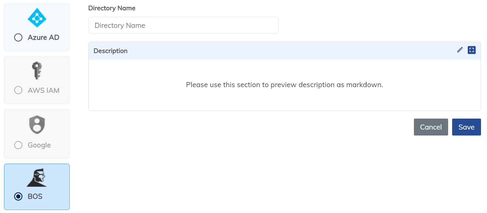
Task: Click the Google shield icon
Action: coord(37,125)
